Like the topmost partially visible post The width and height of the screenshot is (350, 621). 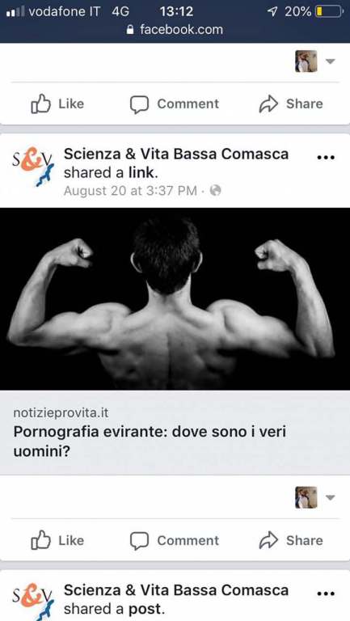57,103
